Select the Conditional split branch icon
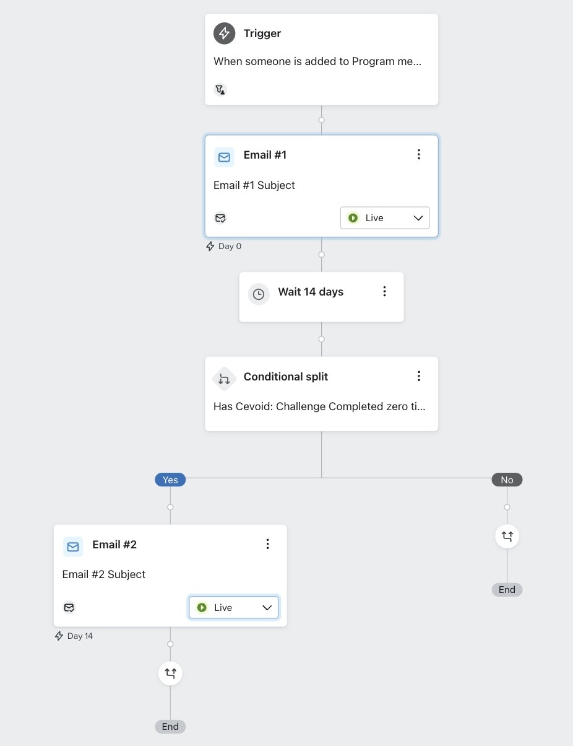 click(224, 379)
